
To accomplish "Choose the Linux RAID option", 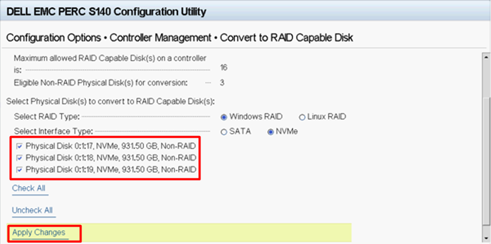I will tap(303, 117).
